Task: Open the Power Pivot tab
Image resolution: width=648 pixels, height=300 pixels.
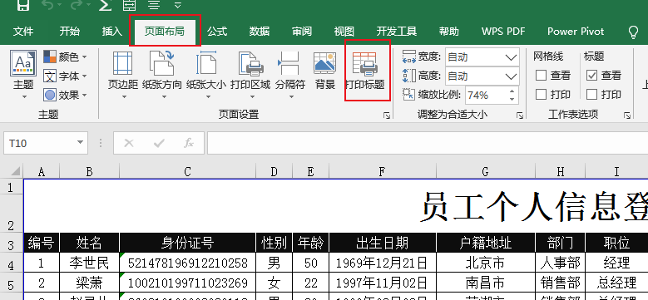Action: (576, 32)
